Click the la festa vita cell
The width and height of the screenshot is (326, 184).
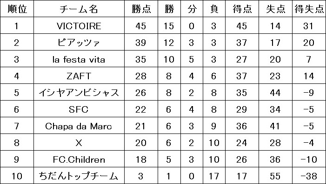click(x=79, y=59)
